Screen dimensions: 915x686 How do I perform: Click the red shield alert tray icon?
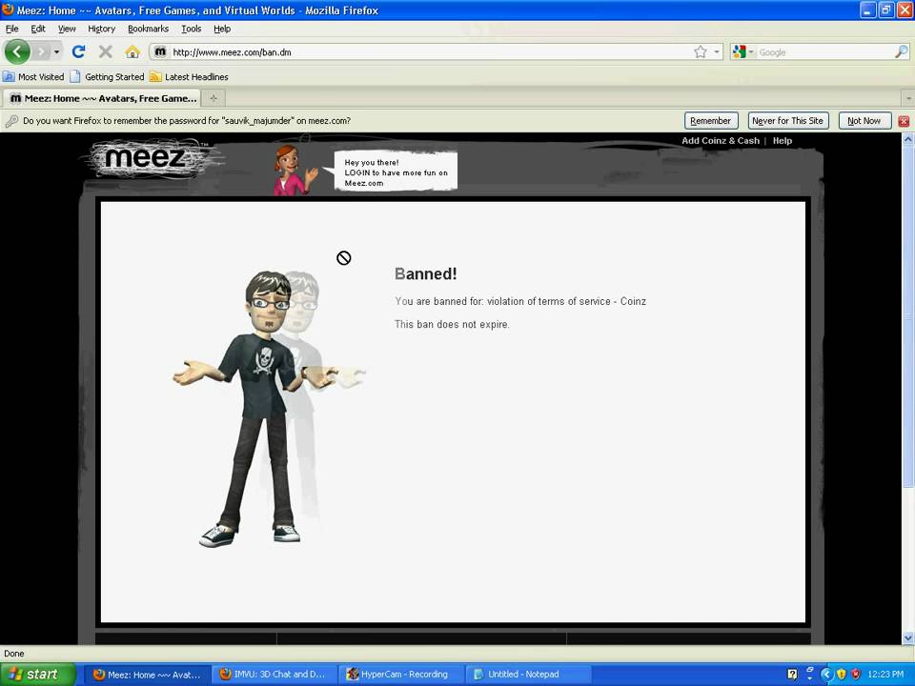(x=856, y=675)
